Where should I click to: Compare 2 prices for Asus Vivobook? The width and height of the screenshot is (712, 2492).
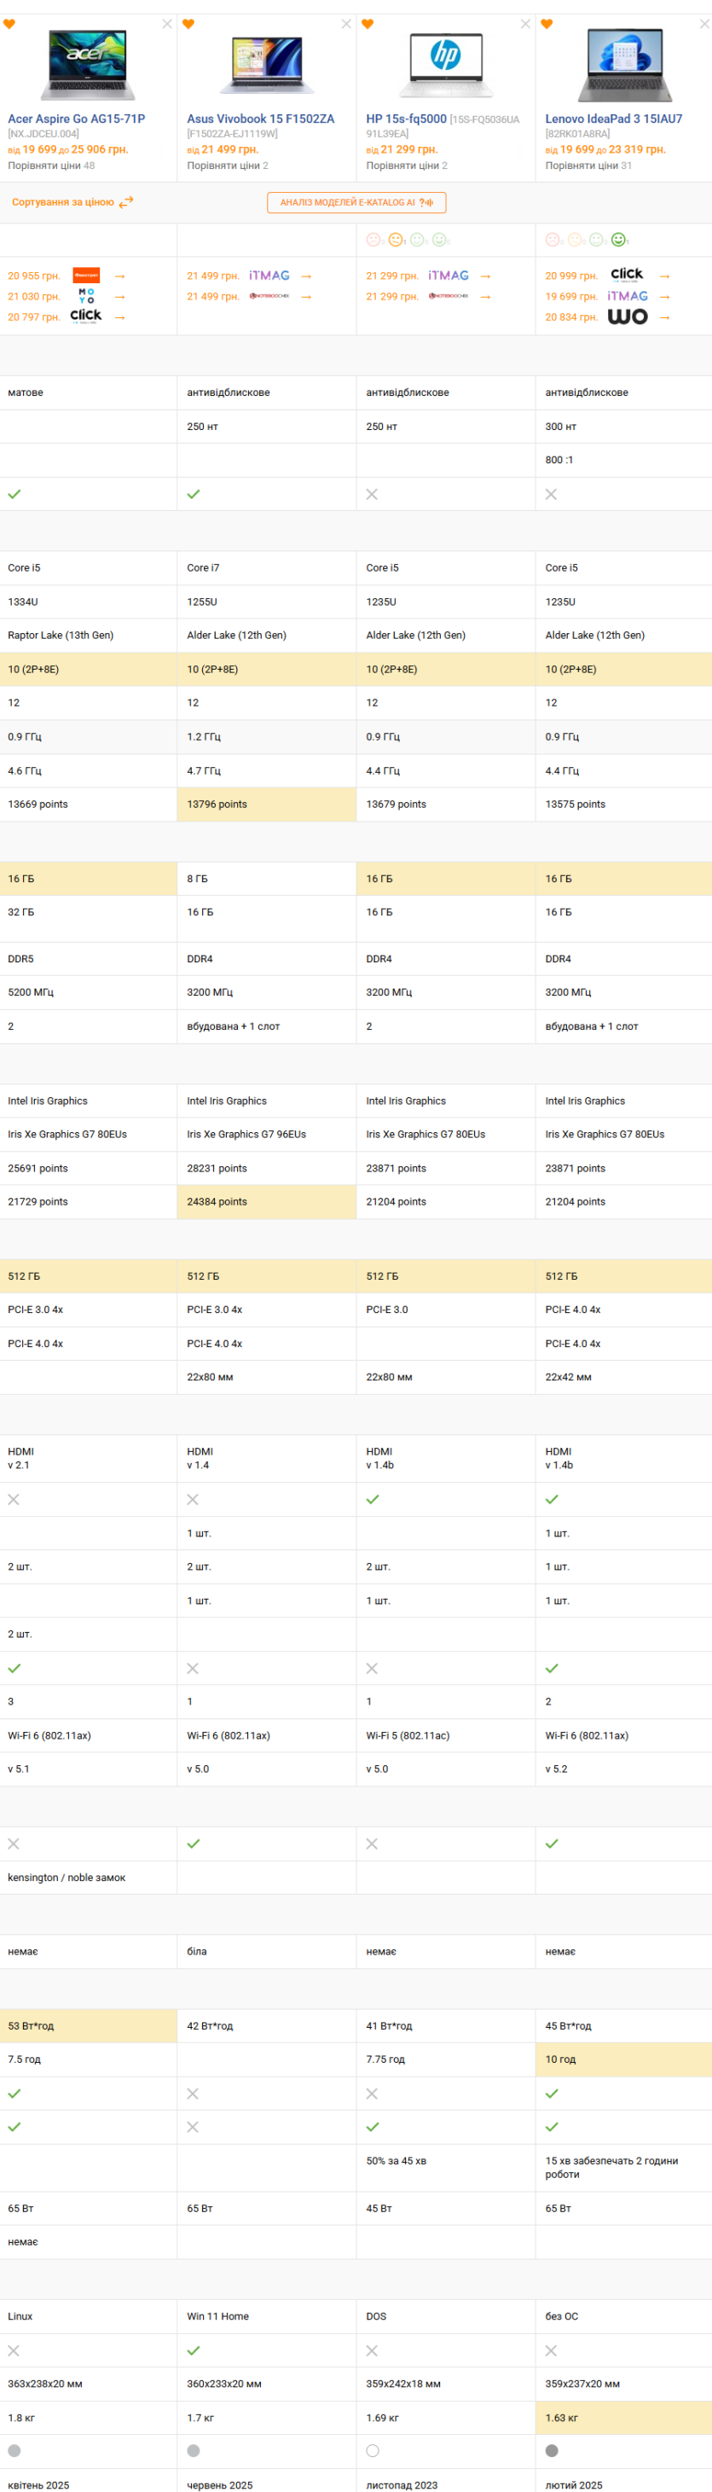[228, 166]
